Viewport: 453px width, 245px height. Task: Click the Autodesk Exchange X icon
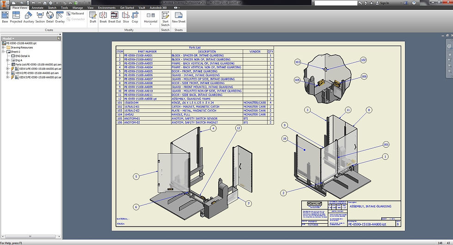click(406, 3)
